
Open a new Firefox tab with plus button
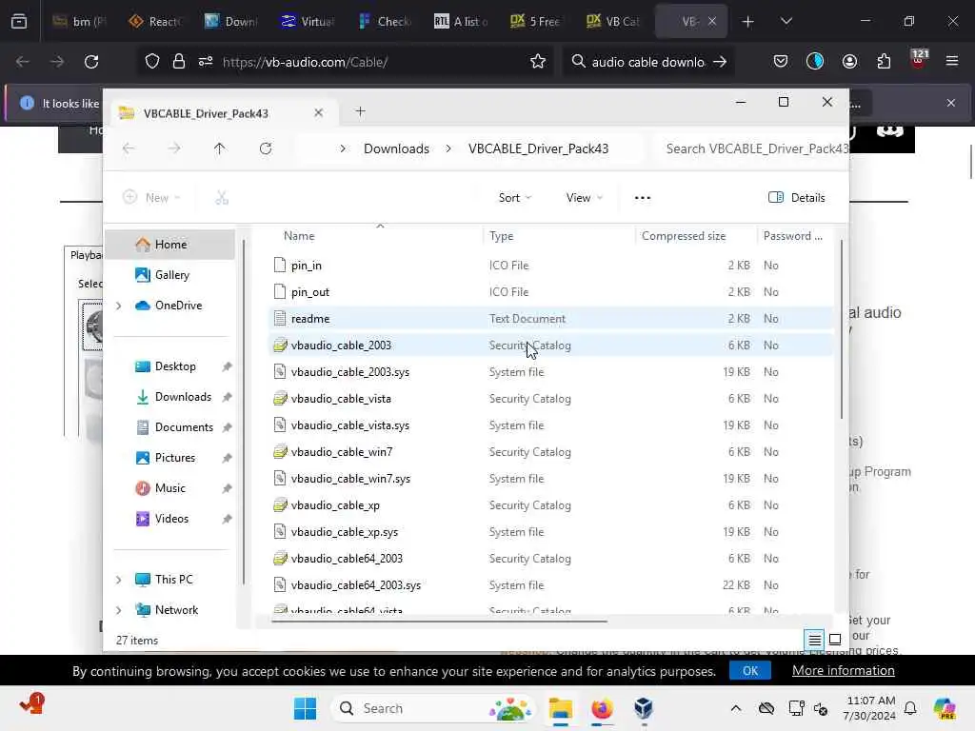pos(748,22)
